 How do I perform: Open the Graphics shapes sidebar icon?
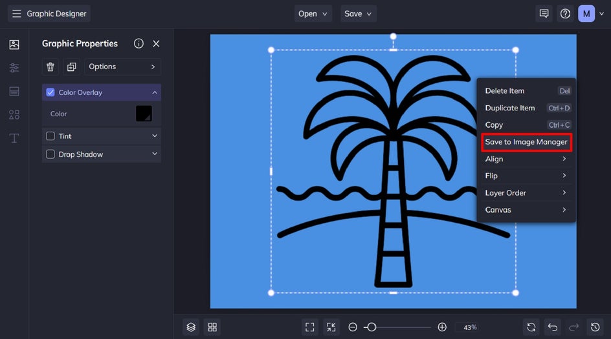pyautogui.click(x=14, y=115)
